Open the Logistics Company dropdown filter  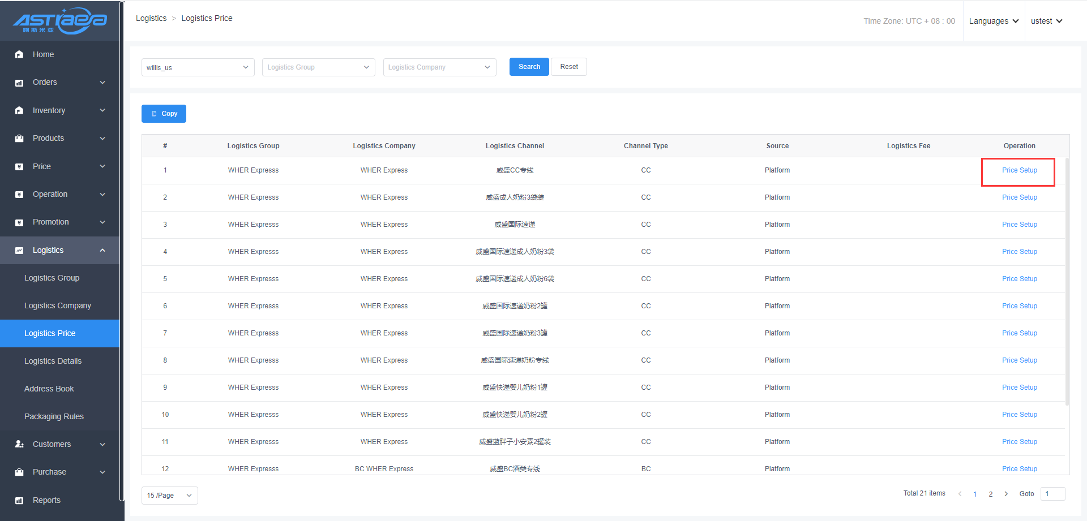point(439,67)
